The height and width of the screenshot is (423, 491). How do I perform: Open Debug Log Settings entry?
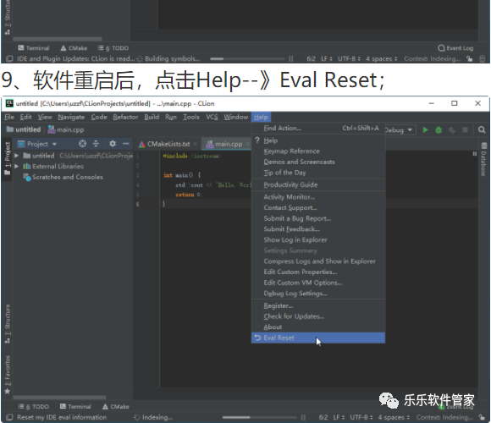pos(318,294)
